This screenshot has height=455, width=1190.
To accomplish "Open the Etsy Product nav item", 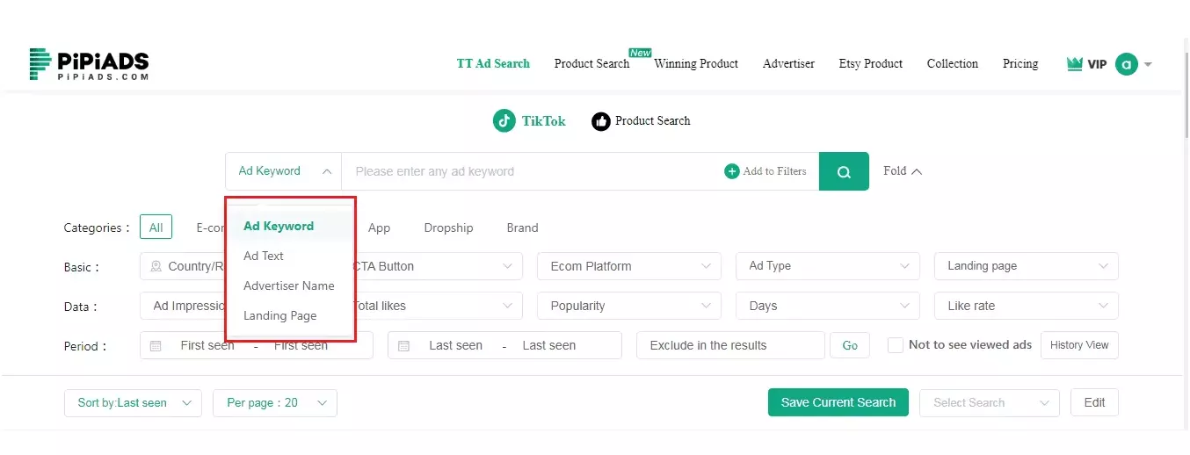I will pyautogui.click(x=871, y=63).
